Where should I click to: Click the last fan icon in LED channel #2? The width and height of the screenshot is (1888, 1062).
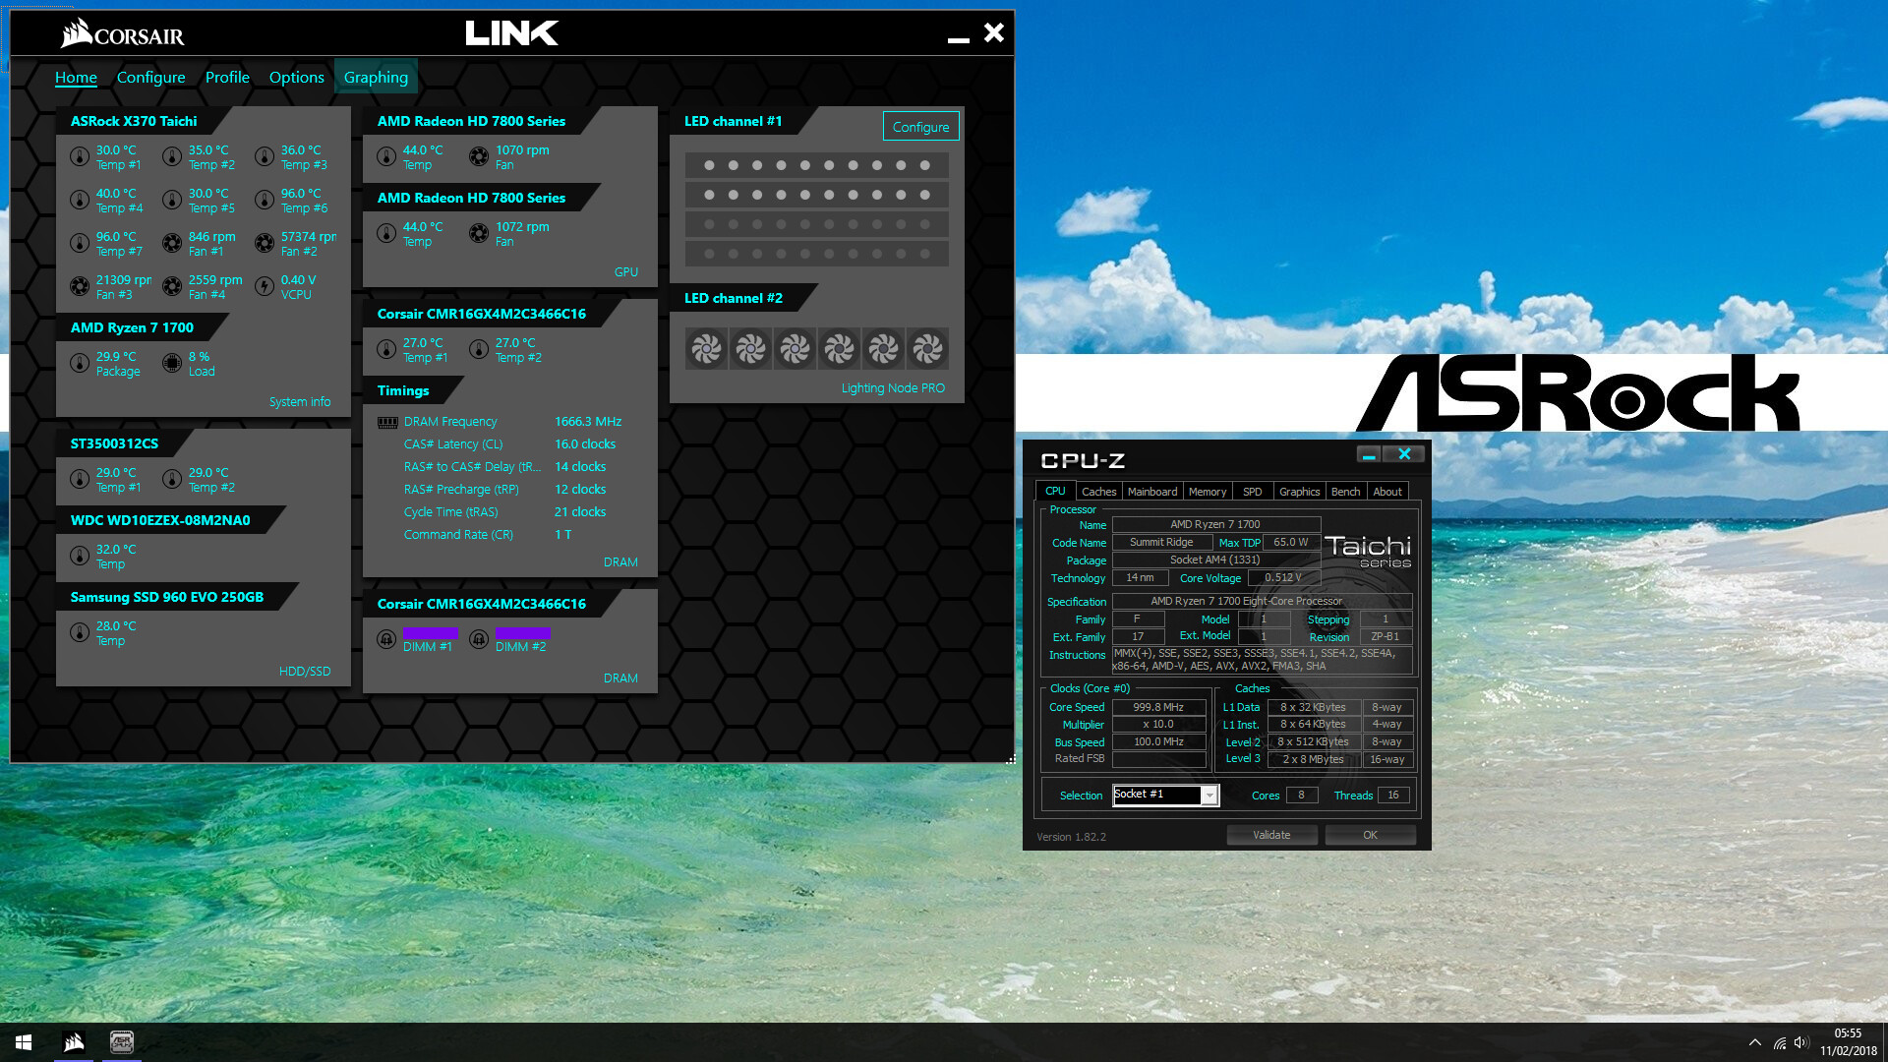coord(927,348)
